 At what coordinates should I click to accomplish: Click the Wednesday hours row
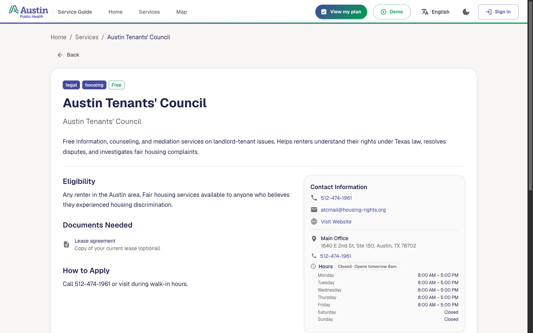point(388,290)
